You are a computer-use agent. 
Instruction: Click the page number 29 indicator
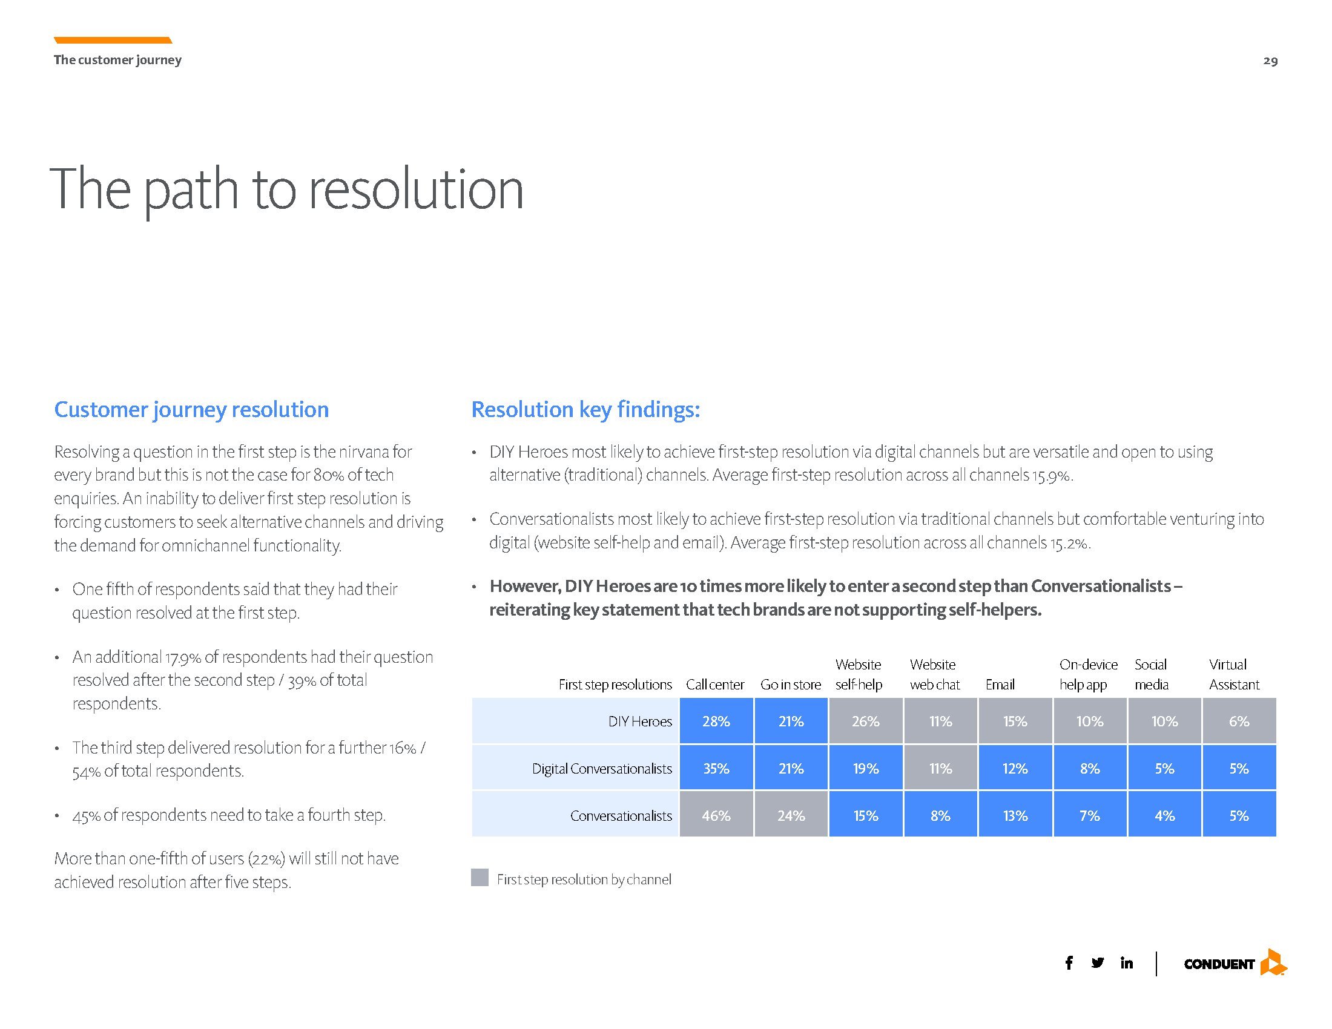click(x=1269, y=59)
